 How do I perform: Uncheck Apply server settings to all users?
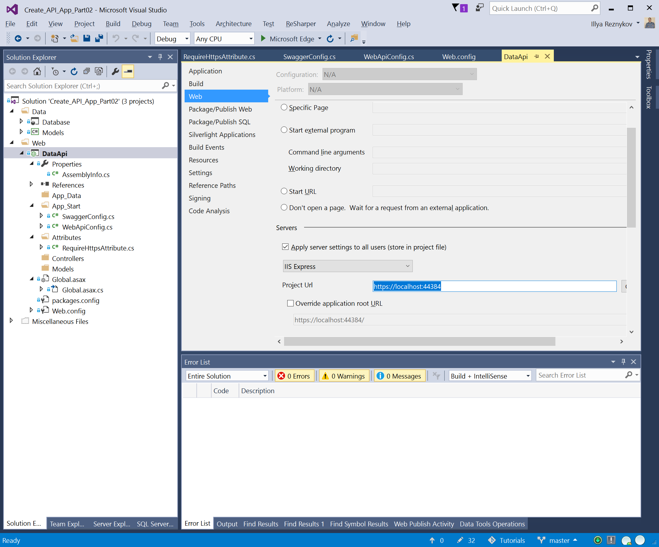pyautogui.click(x=285, y=247)
